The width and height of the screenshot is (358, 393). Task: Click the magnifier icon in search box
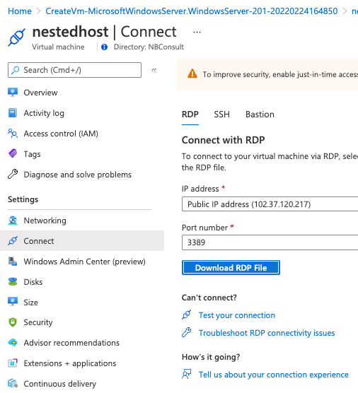[16, 70]
